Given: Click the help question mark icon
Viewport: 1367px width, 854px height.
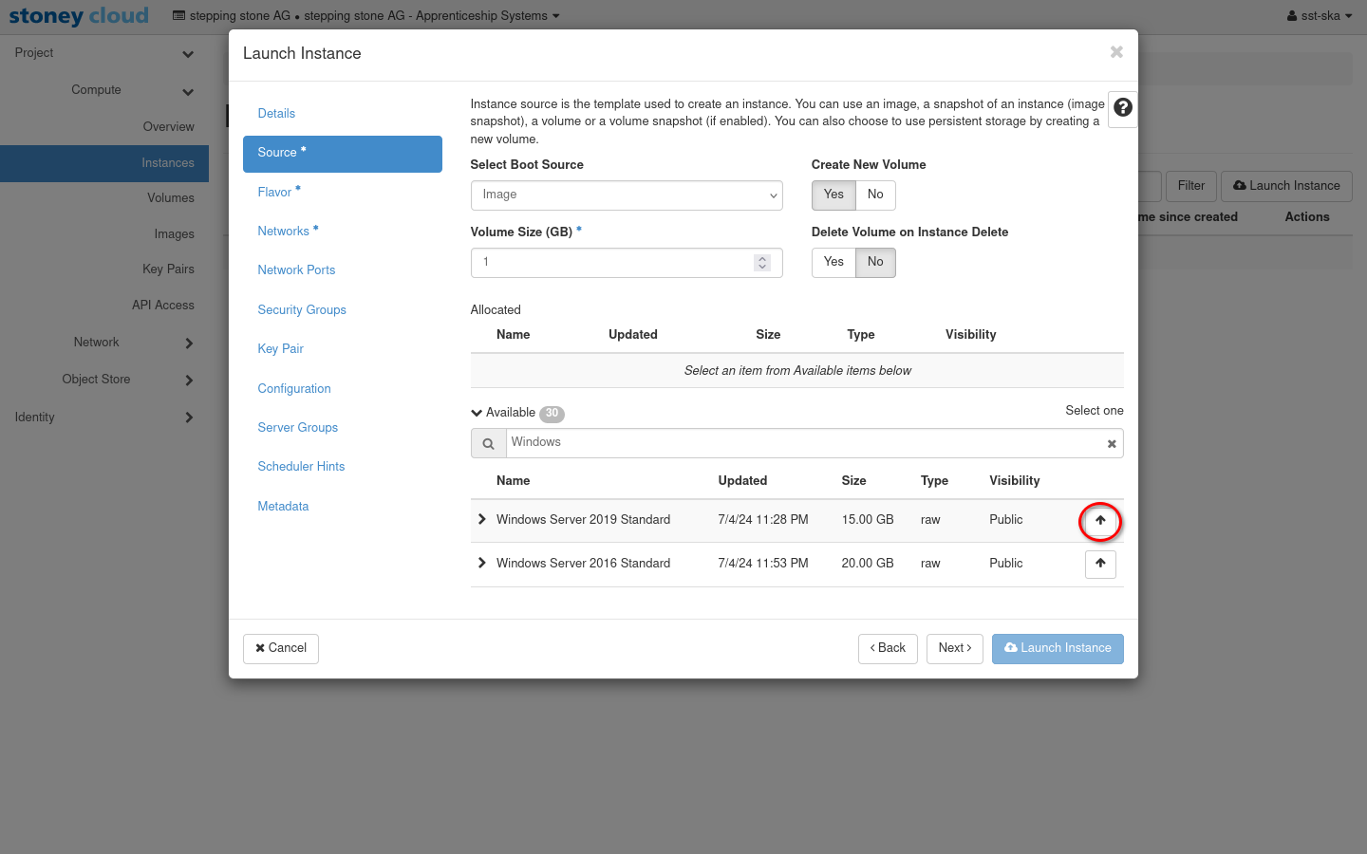Looking at the screenshot, I should [1122, 108].
